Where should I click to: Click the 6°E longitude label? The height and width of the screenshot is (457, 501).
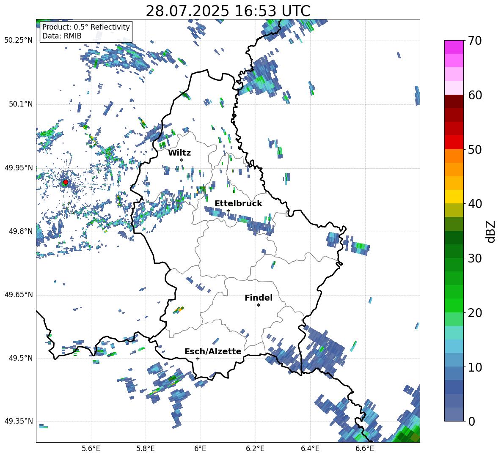(200, 449)
